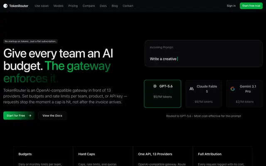This screenshot has height=166, width=266.
Task: Click the 'No markup on tokens' badge
Action: coord(30,41)
